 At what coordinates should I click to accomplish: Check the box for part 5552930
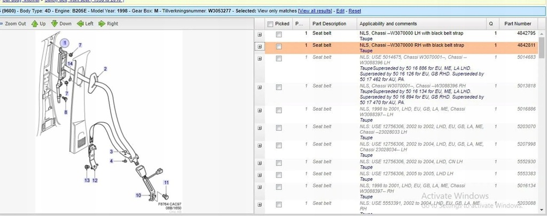point(279,163)
